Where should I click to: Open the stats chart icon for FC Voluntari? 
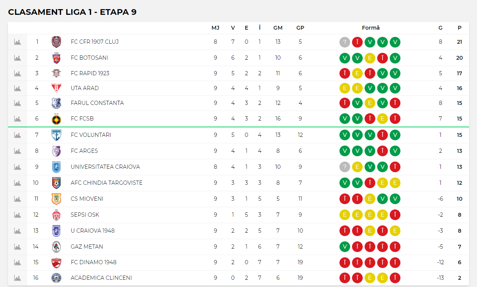pos(18,135)
